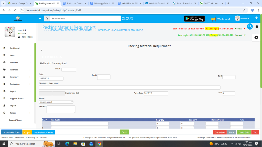262x147 pixels.
Task: Click the Distributor/Sales Man input field
Action: (x=129, y=88)
